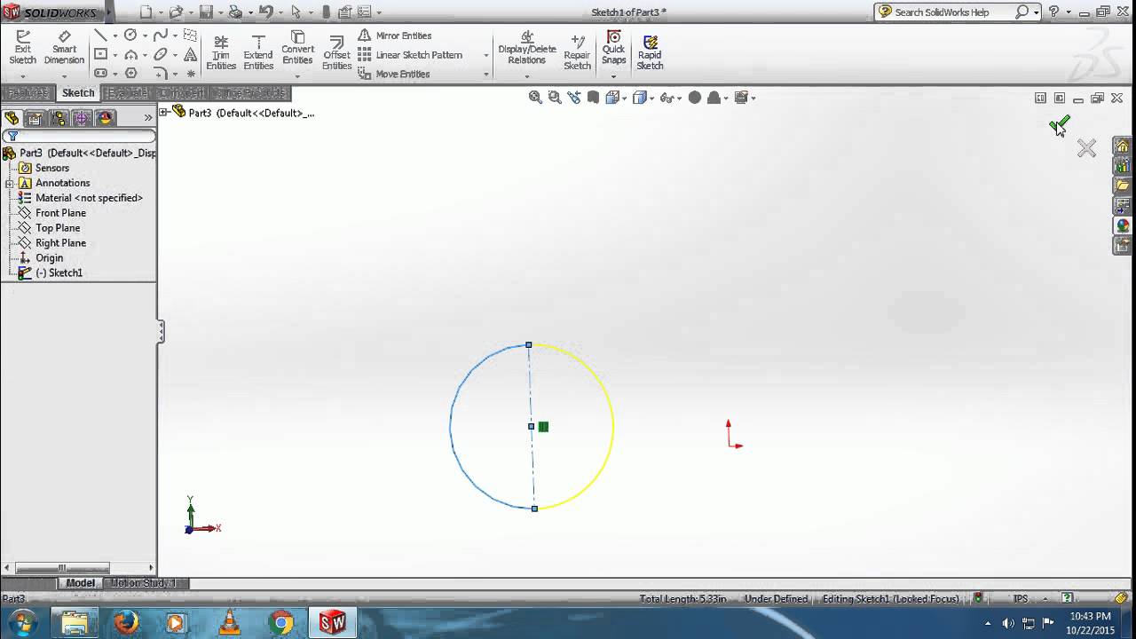Click Offset Entities tool
This screenshot has width=1136, height=639.
tap(336, 53)
